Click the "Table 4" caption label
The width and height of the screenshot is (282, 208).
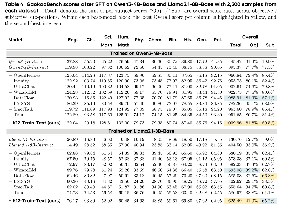coord(14,4)
